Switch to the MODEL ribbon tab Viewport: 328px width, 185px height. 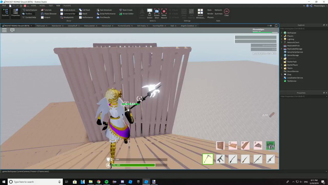coord(42,5)
